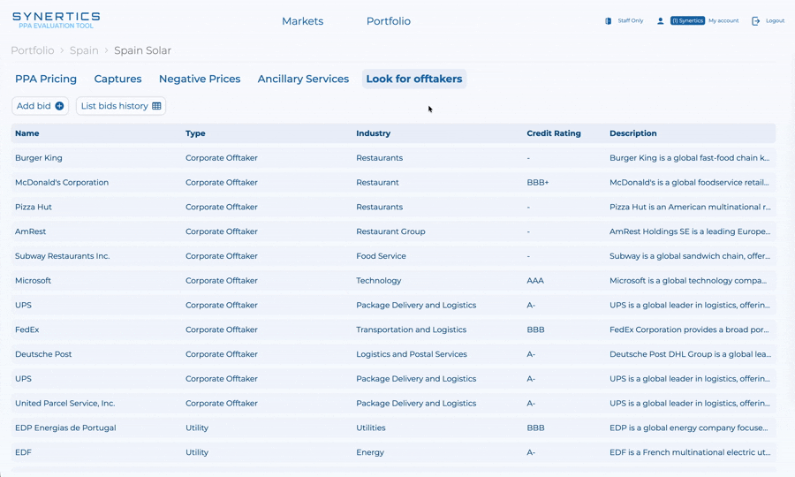Click the Synertics PPA Evaluation Tool logo
The image size is (795, 477).
click(56, 20)
